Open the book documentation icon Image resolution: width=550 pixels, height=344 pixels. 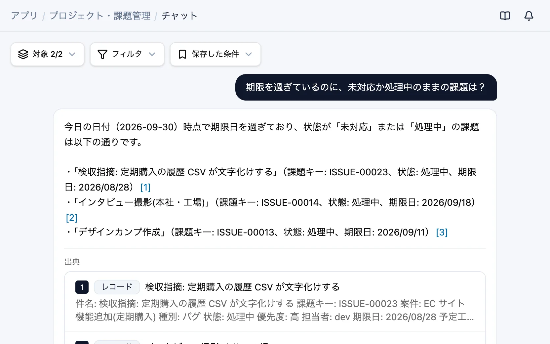tap(505, 16)
